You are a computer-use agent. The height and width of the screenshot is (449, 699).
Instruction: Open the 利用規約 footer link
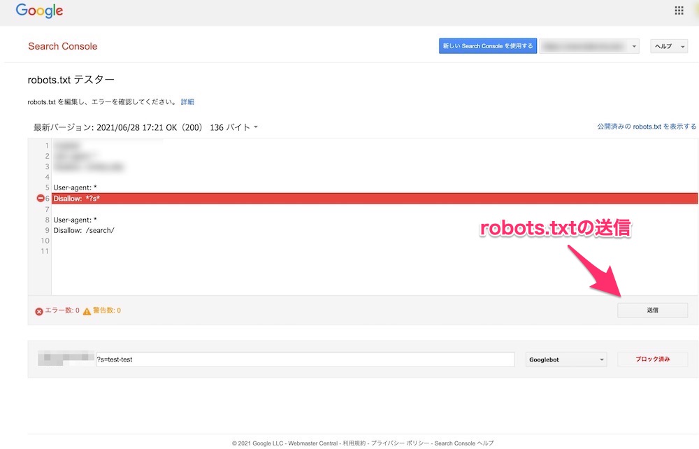(x=354, y=443)
